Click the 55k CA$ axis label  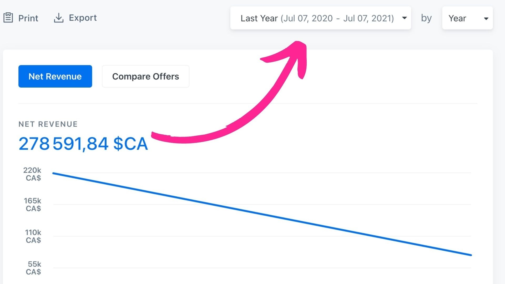click(x=34, y=268)
